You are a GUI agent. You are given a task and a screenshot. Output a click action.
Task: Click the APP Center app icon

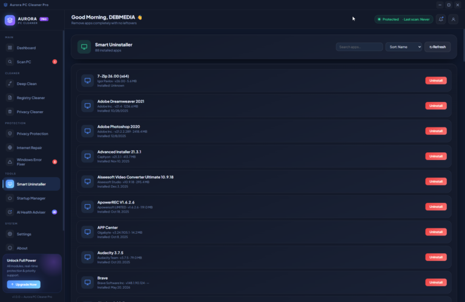coord(87,232)
